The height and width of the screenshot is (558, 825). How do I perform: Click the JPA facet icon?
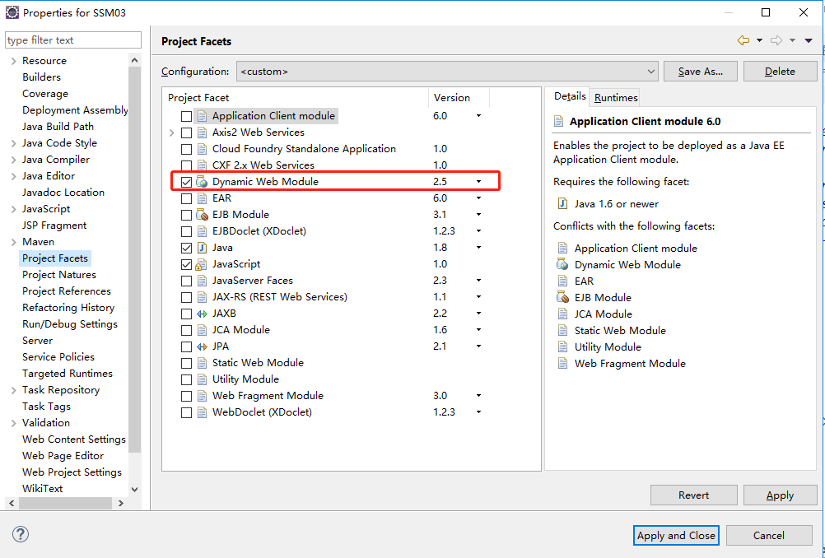pos(202,346)
